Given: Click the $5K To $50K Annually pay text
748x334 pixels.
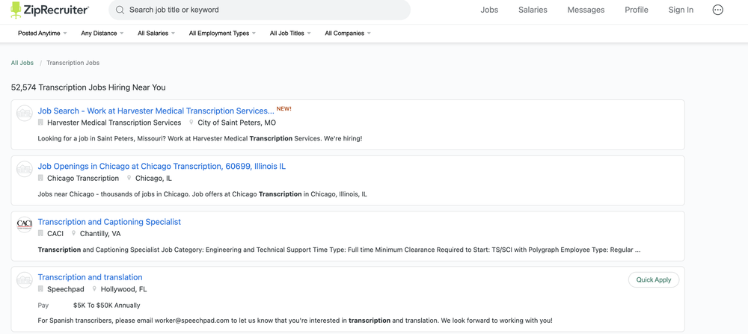Looking at the screenshot, I should pyautogui.click(x=107, y=306).
